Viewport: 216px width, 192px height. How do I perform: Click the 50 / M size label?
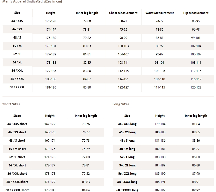(17, 46)
